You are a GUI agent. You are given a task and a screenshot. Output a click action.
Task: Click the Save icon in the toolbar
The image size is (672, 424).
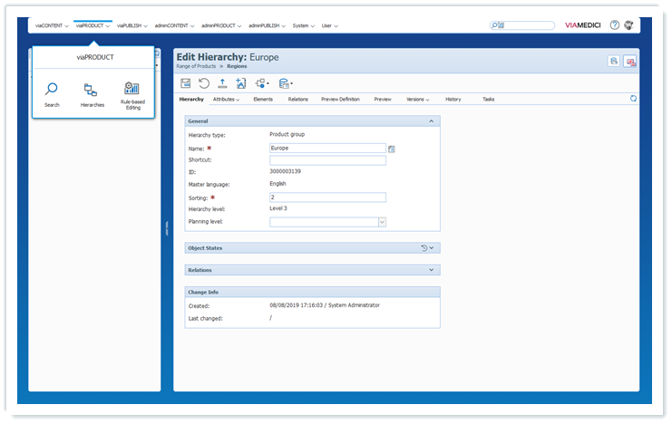(x=186, y=82)
